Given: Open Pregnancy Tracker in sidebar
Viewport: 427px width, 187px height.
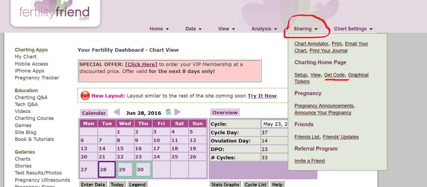Looking at the screenshot, I should 37,78.
